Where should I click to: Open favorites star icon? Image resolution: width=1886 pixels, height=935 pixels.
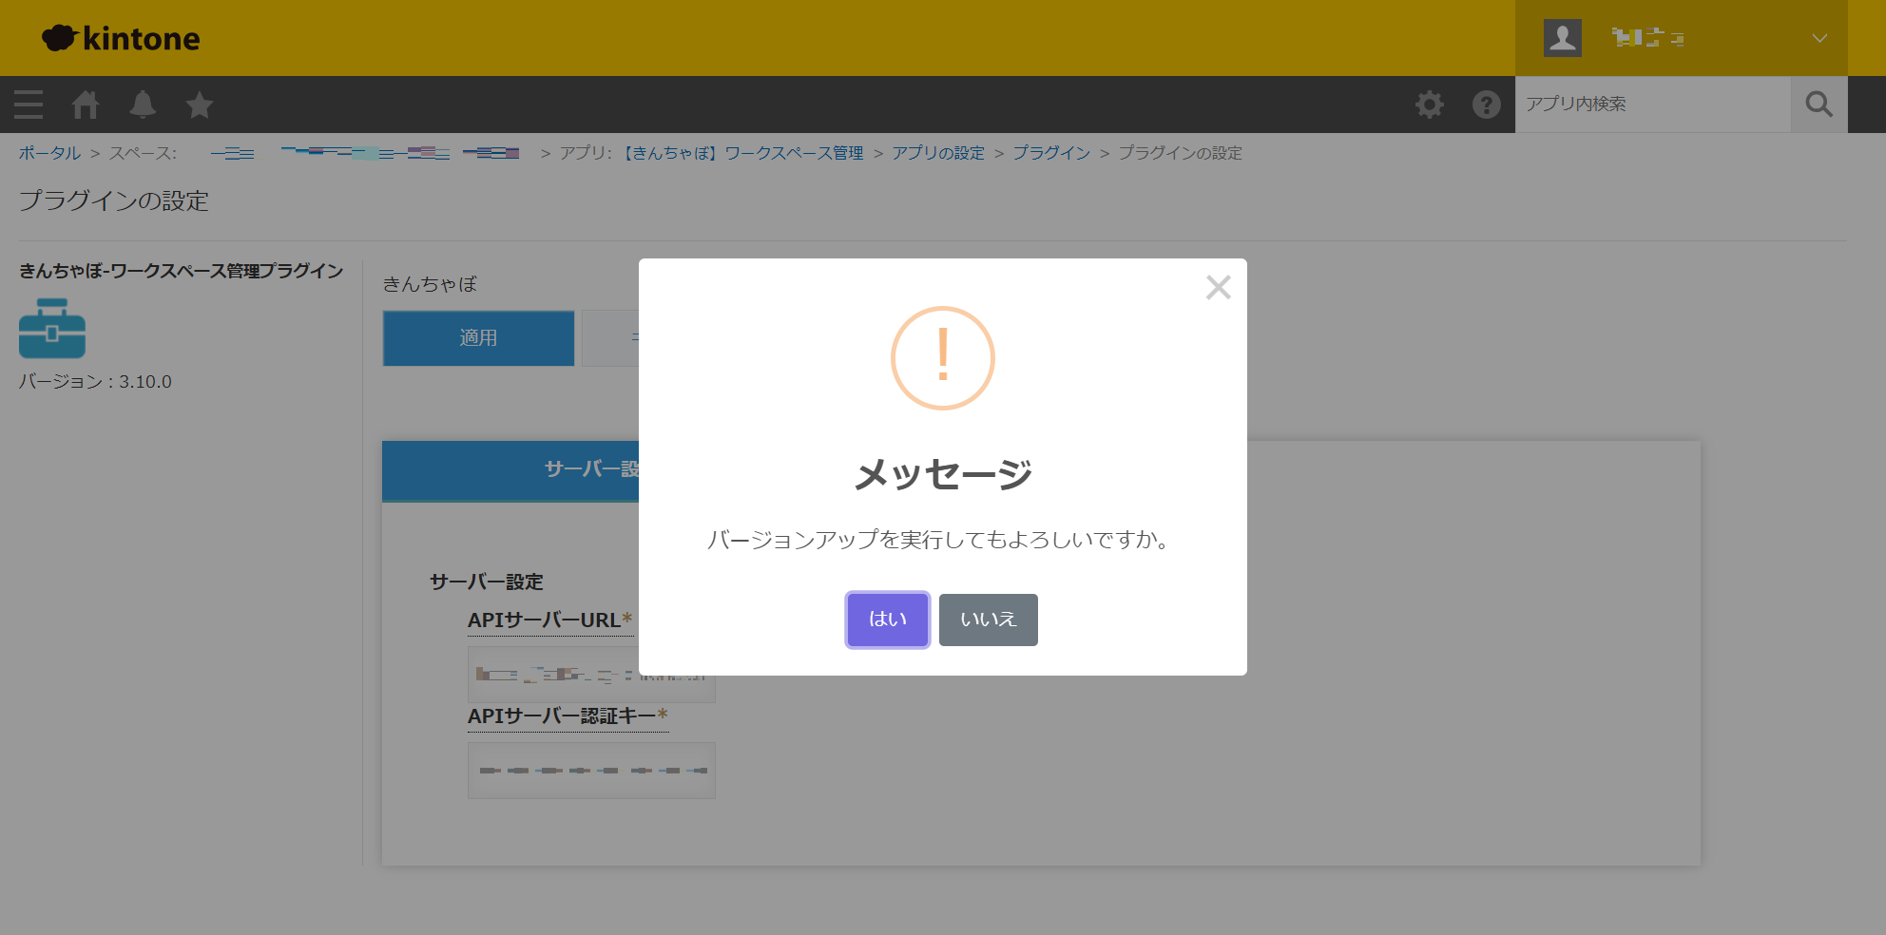pyautogui.click(x=200, y=105)
